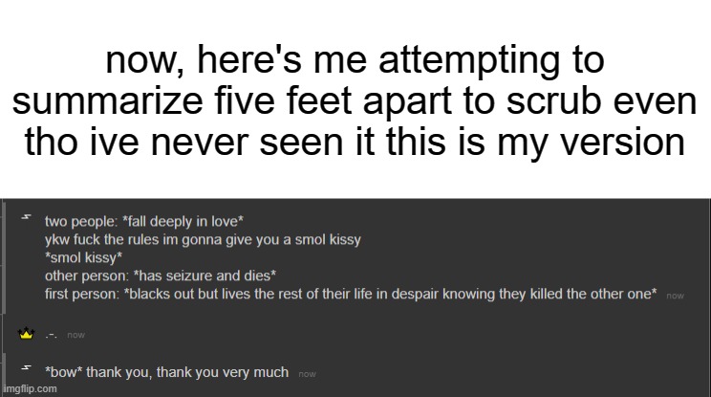Viewport: 711px width, 397px height.
Task: Click the 'now' timestamp after 'thank you very much'
Action: 307,374
